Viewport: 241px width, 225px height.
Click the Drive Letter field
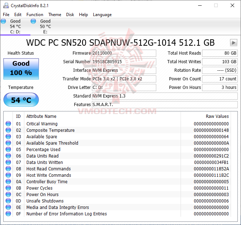click(124, 87)
